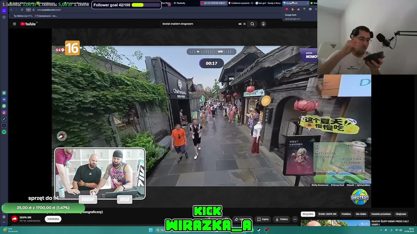Switch to the Google Earth tab
This screenshot has height=234, width=417.
click(295, 3)
